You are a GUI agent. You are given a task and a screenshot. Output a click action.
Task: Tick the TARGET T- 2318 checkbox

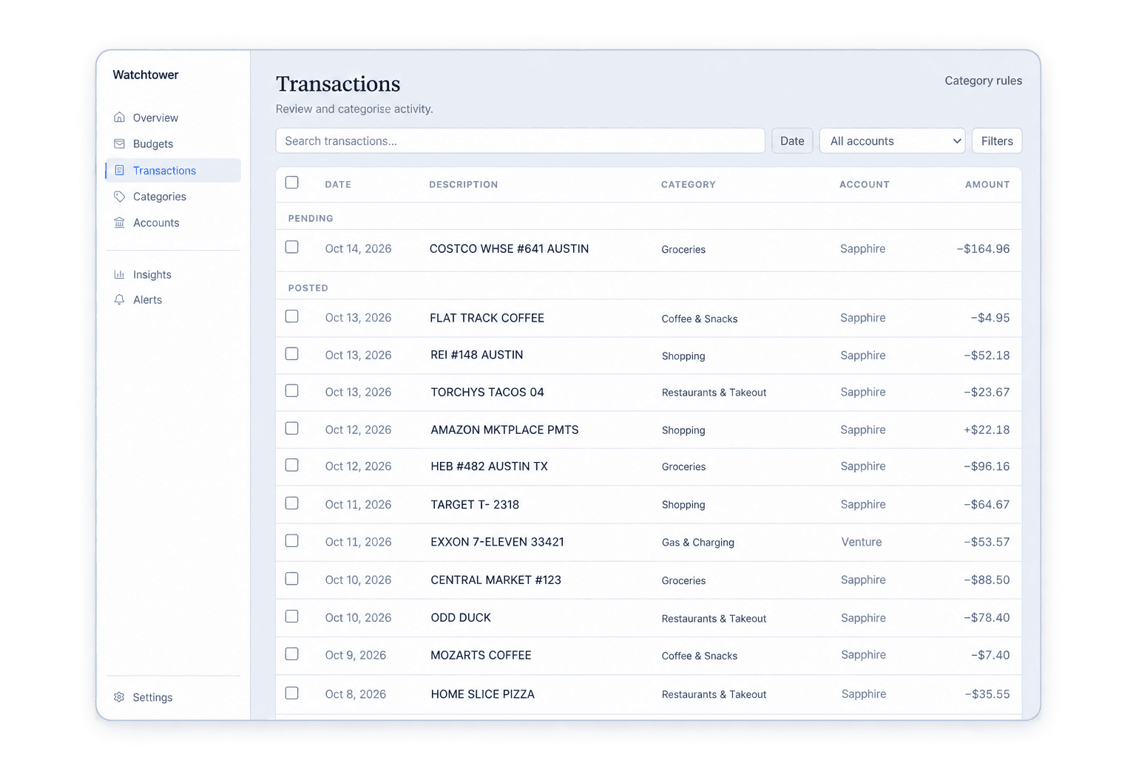point(292,503)
